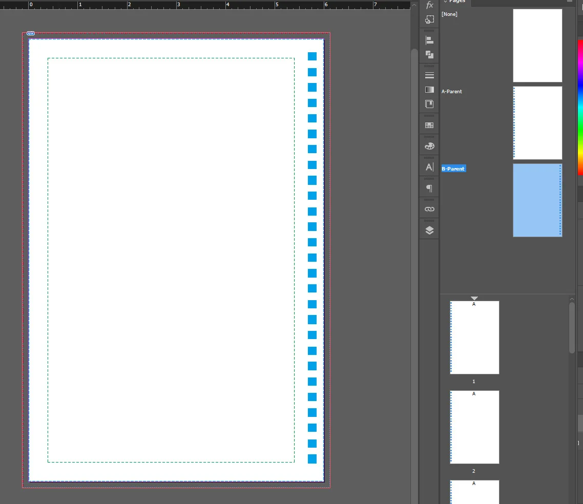Screen dimensions: 583x504
Task: Select the bottommost blue square on page
Action: [313, 459]
